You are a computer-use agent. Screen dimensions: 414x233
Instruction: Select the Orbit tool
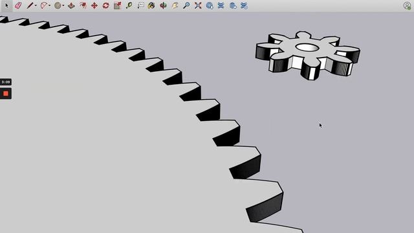[x=163, y=6]
